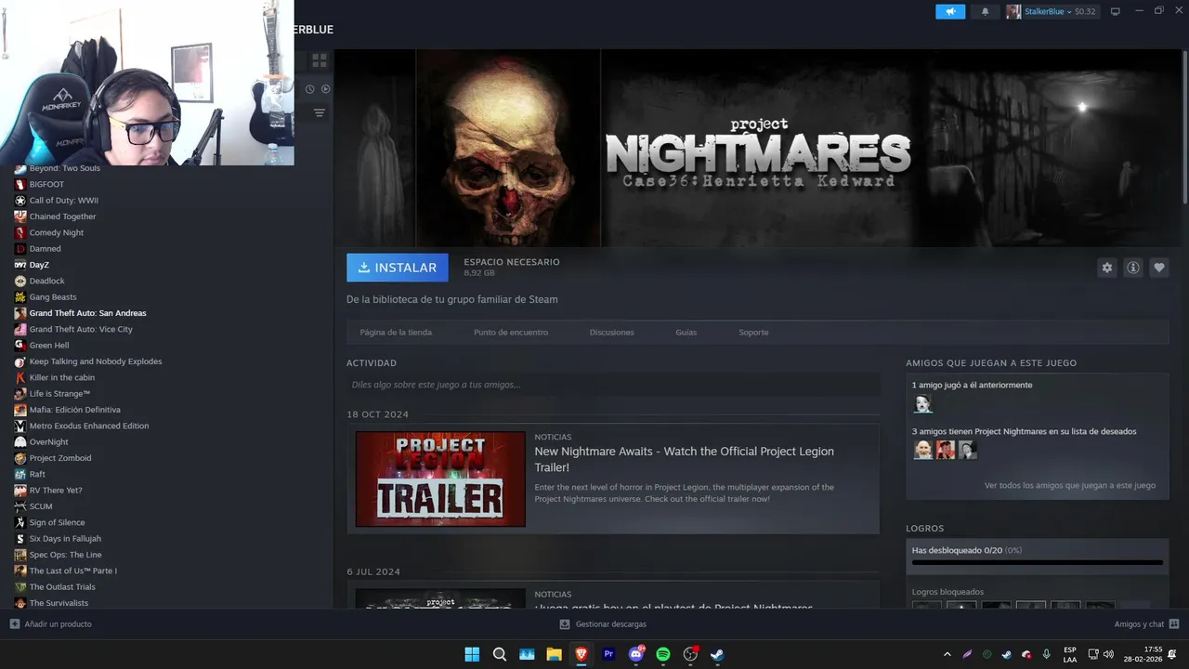Select The Last of Us Parte I

coord(72,571)
